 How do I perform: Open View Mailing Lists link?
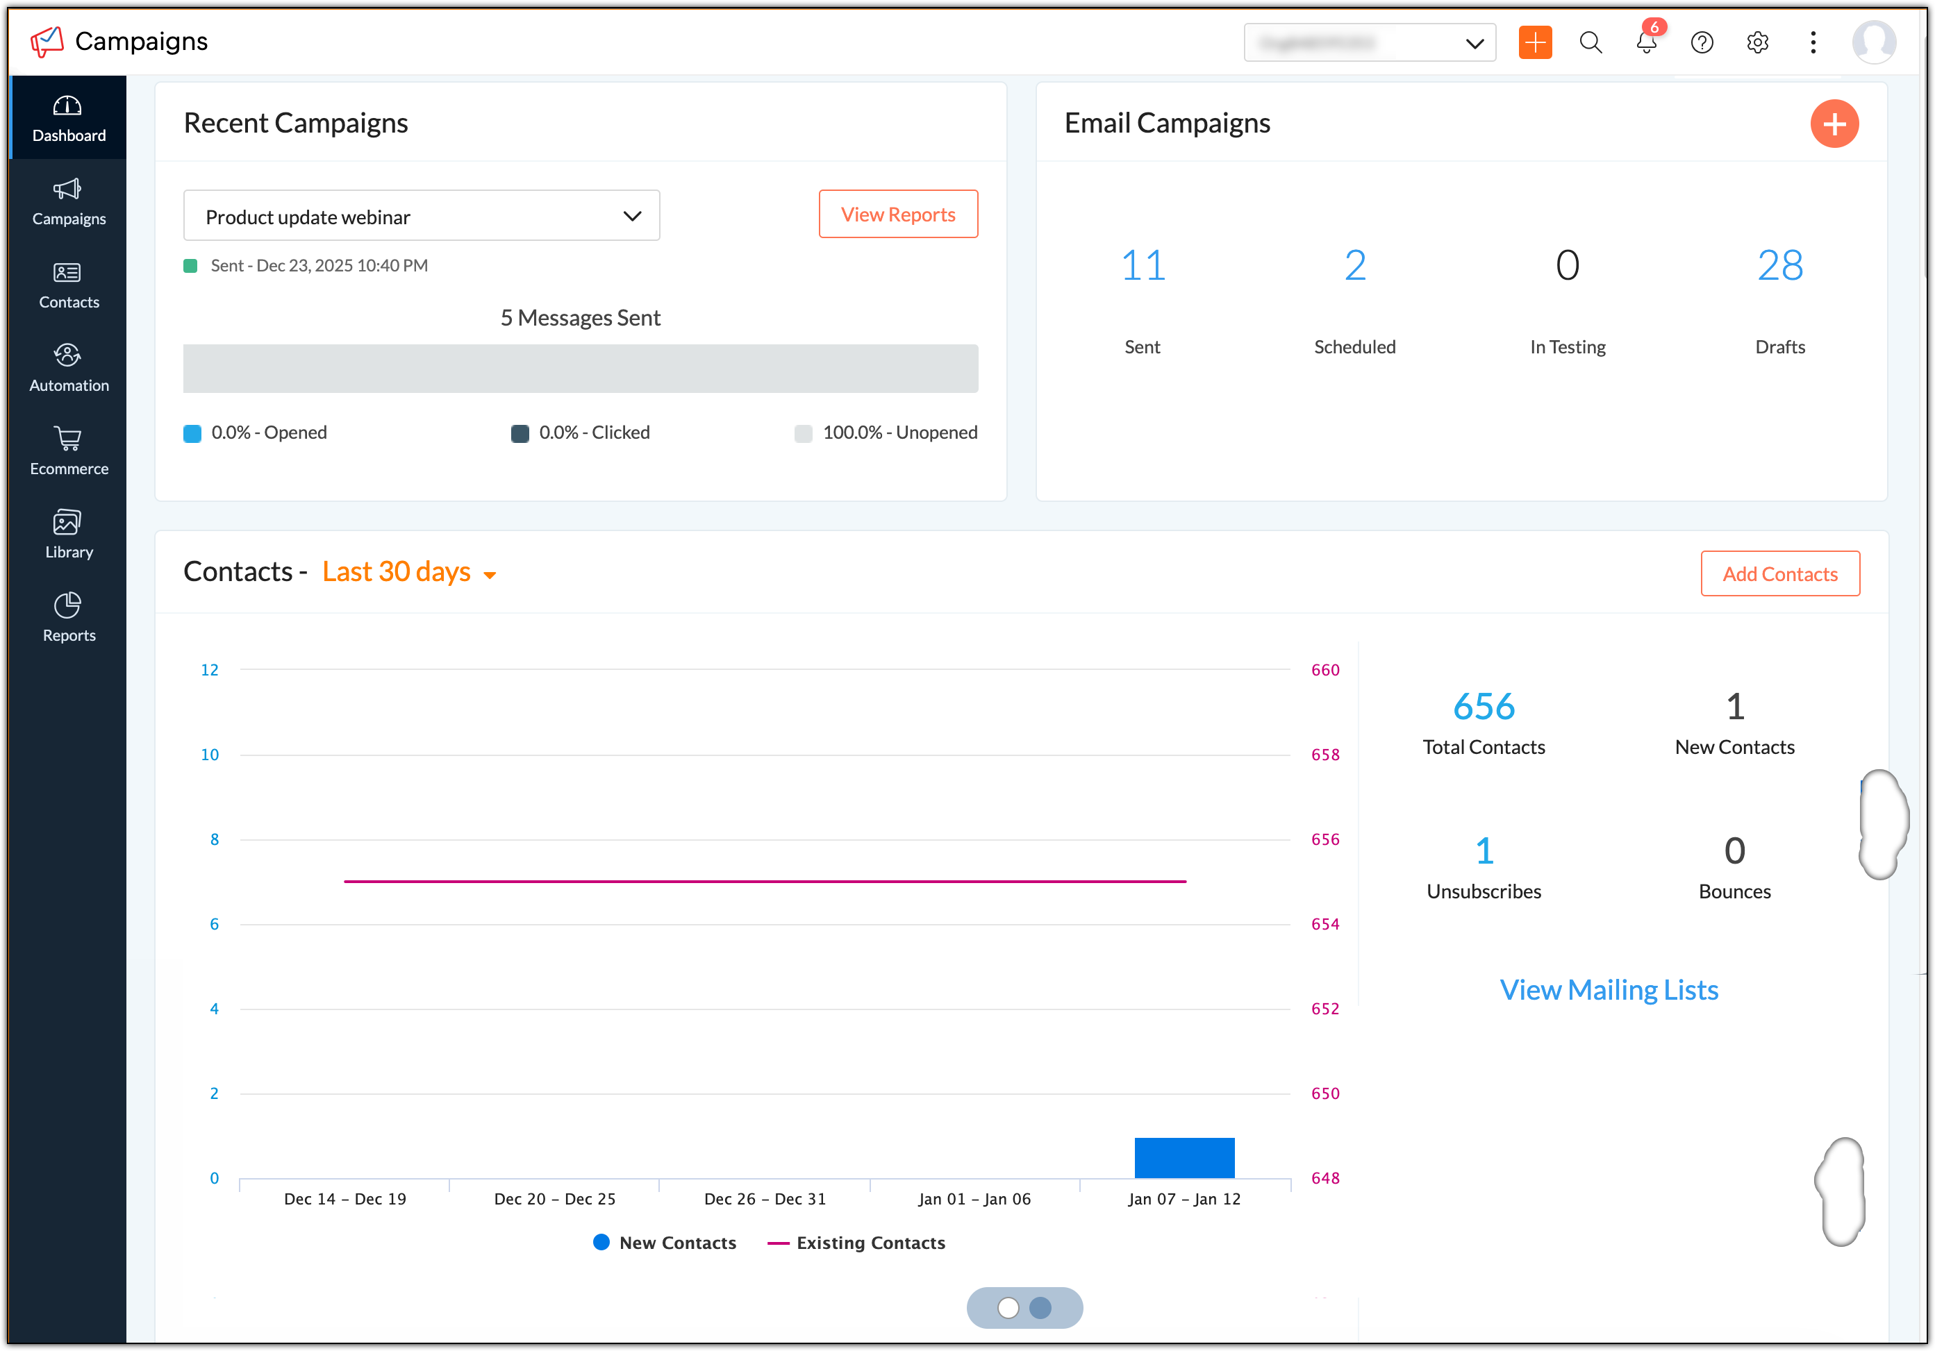[1608, 990]
